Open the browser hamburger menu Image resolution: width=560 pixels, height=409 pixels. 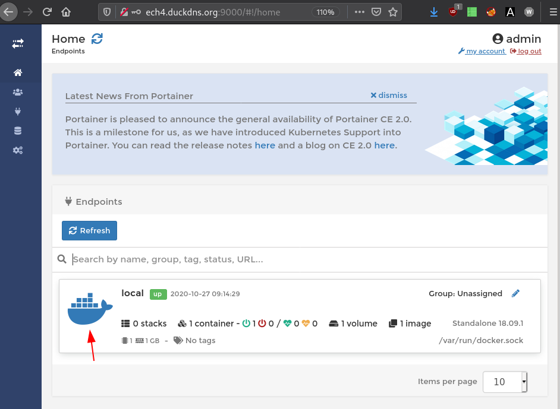coord(553,12)
